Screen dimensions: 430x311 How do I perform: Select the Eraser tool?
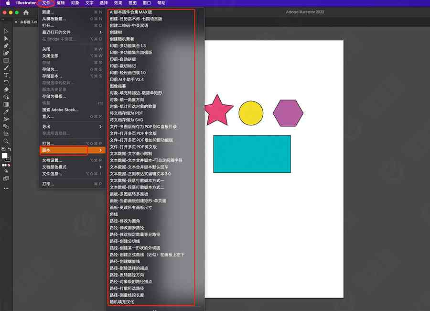[x=6, y=89]
